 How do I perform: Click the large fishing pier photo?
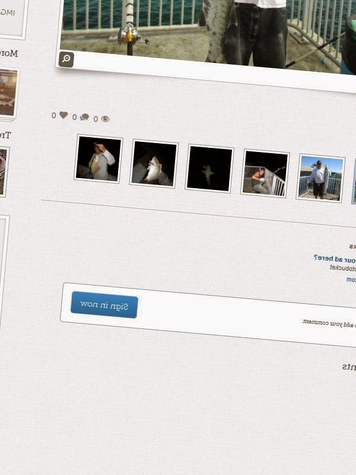[x=208, y=34]
